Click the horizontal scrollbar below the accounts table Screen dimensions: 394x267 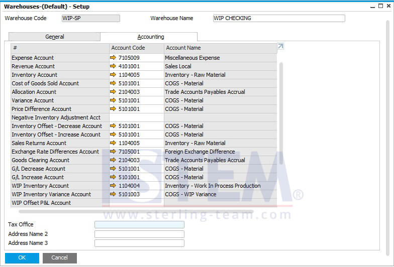tap(136, 212)
